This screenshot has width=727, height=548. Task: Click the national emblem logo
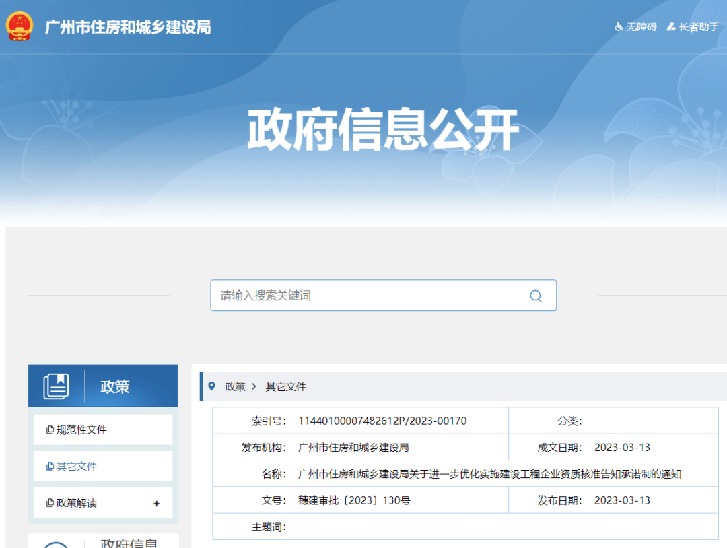[20, 26]
